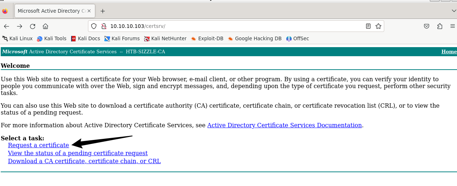Image resolution: width=457 pixels, height=186 pixels.
Task: Click the insecure connection padlock icon
Action: pyautogui.click(x=104, y=26)
